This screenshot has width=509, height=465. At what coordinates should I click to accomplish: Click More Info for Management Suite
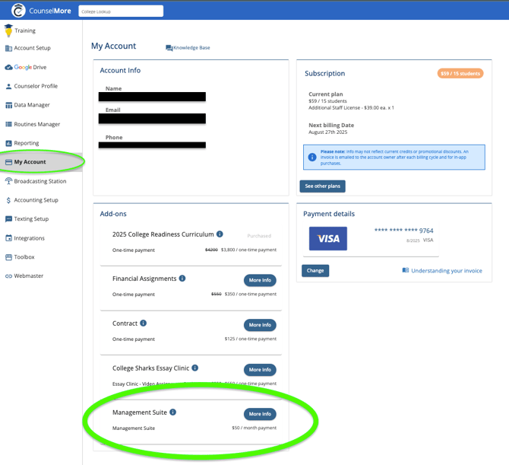coord(260,414)
